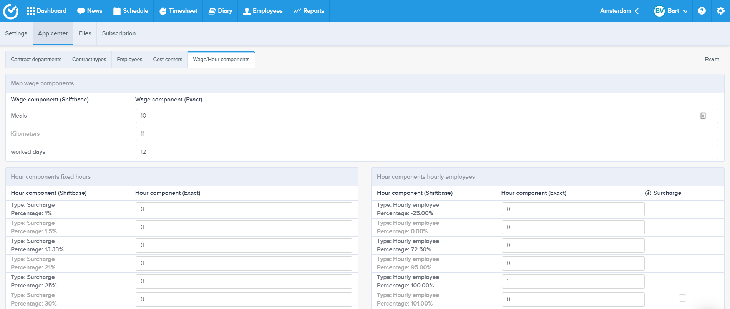Click the Diary book icon

pos(212,11)
